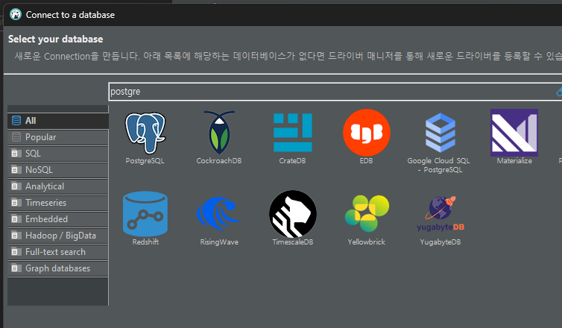
Task: Show the All databases category
Action: click(57, 121)
